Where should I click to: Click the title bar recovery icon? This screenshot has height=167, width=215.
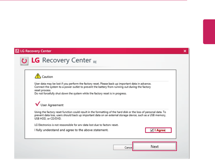pos(17,51)
